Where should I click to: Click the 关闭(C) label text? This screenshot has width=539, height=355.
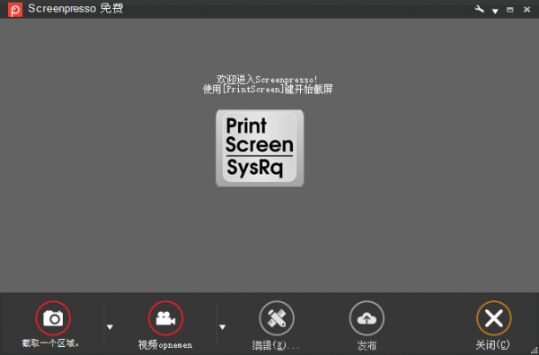[x=492, y=345]
